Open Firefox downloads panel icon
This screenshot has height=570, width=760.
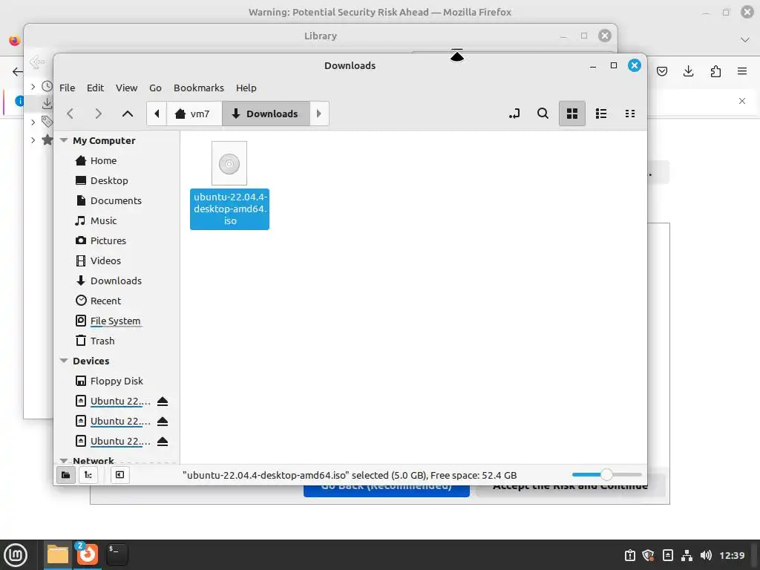[x=688, y=72]
